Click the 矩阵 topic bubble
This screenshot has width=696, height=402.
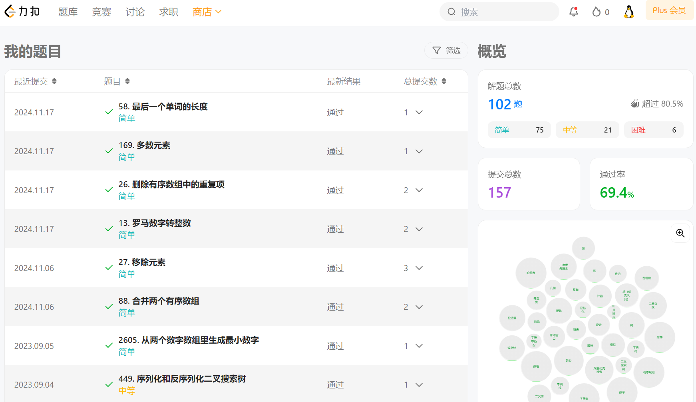559,311
